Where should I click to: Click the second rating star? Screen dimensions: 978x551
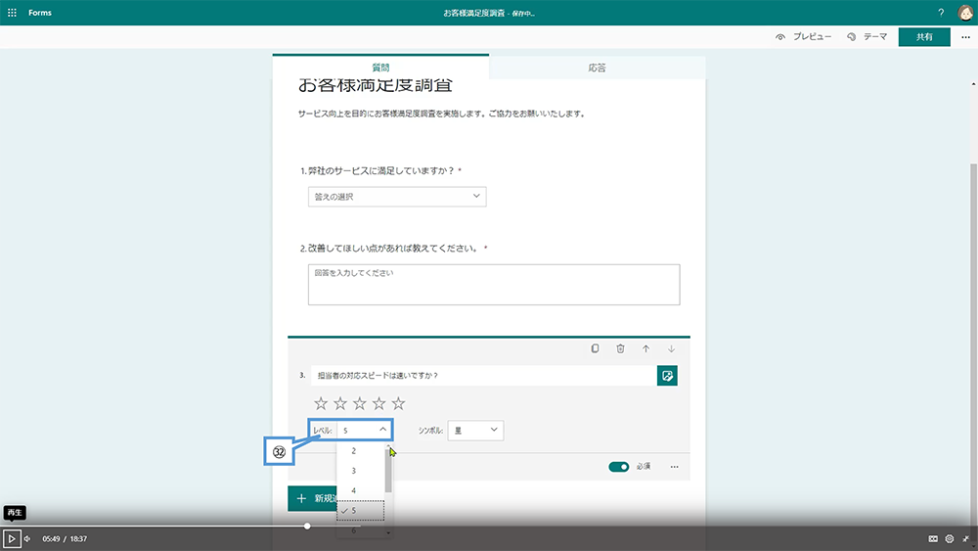(x=340, y=403)
